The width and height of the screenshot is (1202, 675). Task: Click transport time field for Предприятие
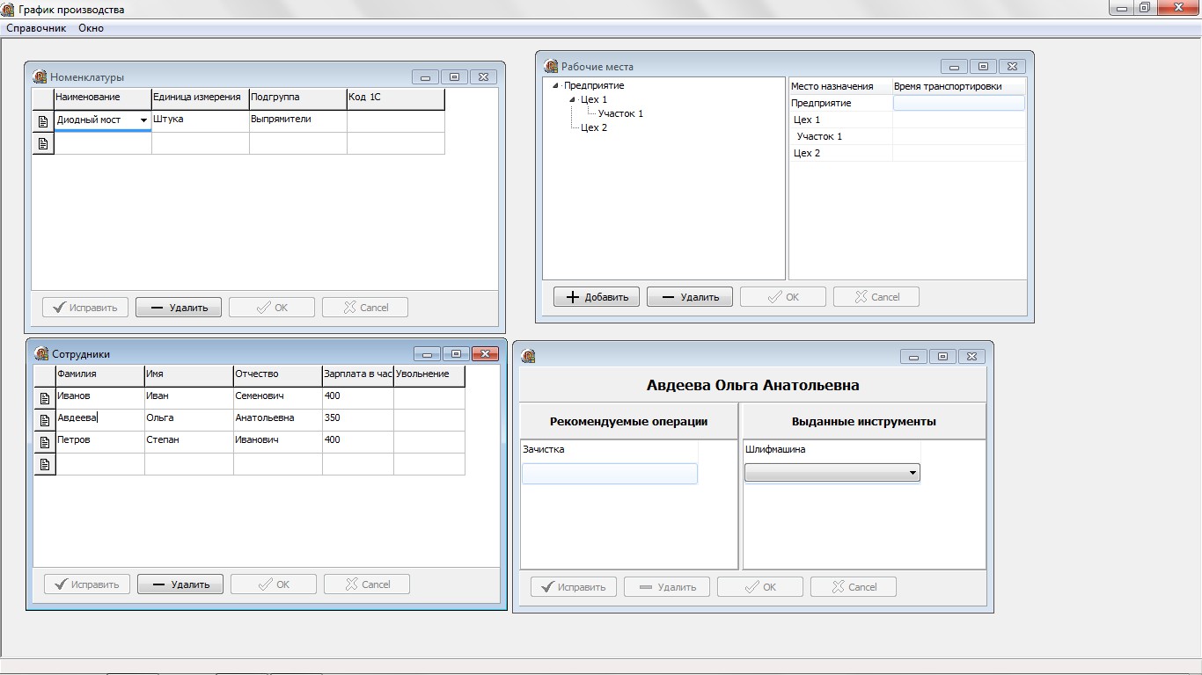tap(959, 103)
